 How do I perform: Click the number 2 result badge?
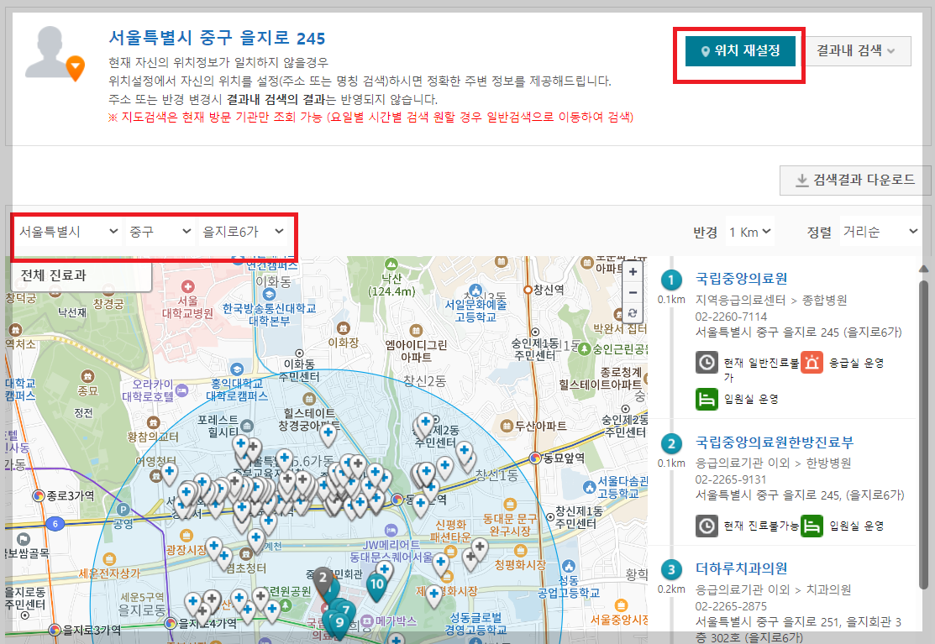point(671,443)
